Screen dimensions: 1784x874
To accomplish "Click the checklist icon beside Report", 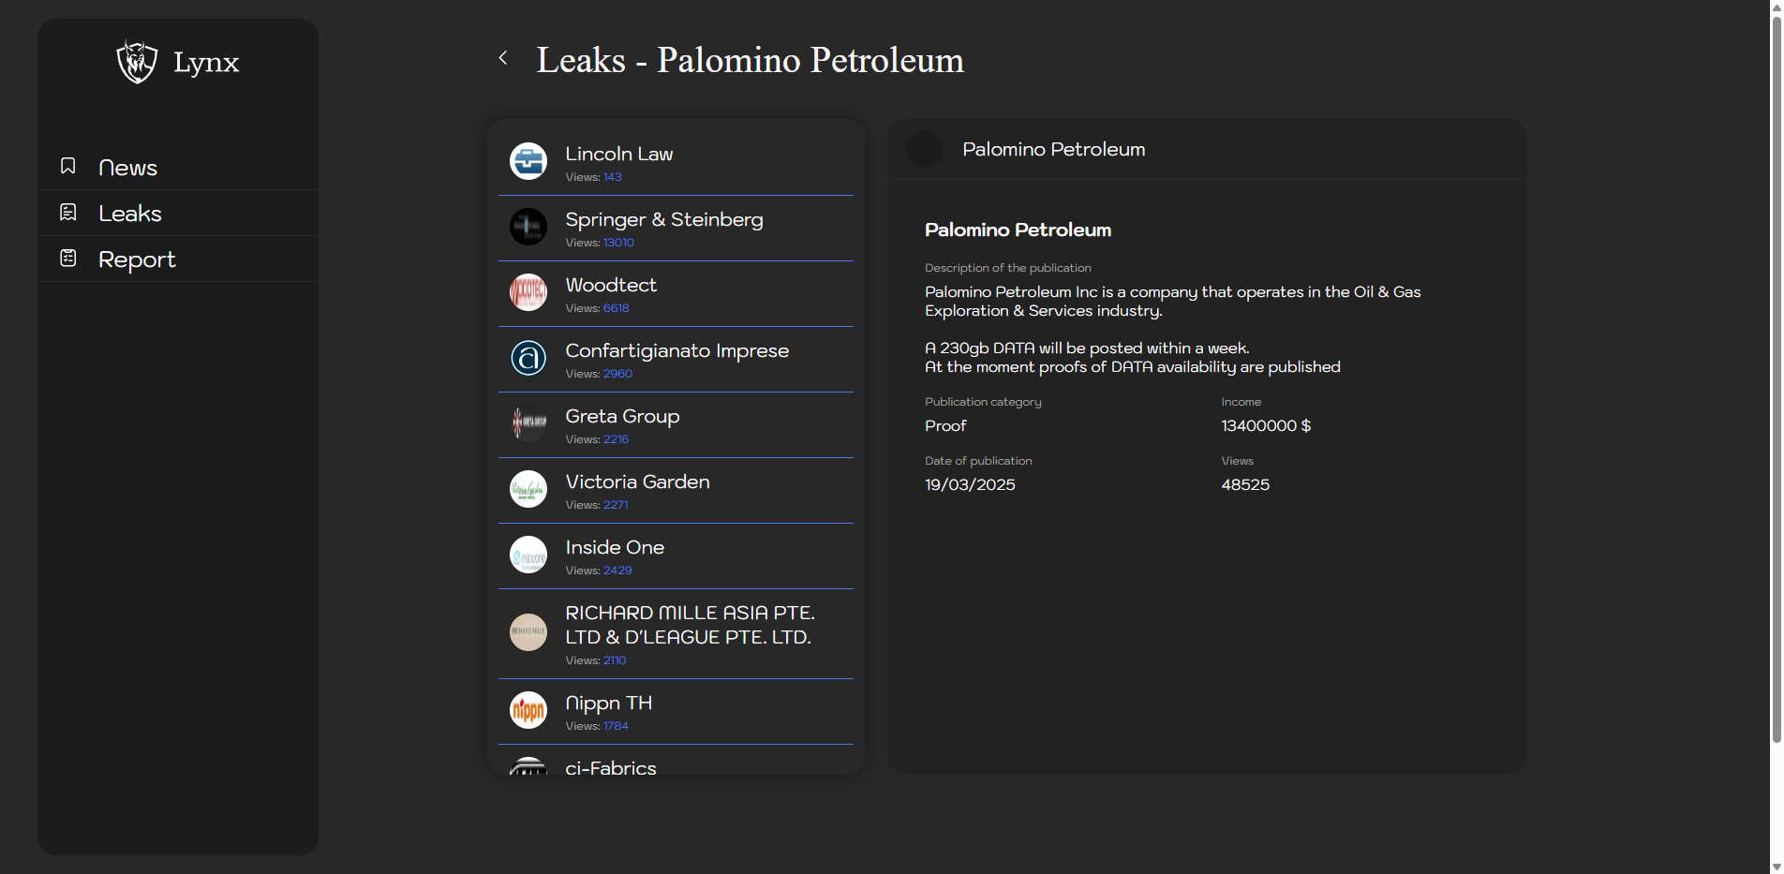I will coord(68,259).
